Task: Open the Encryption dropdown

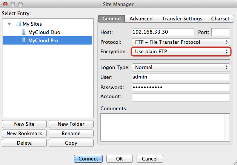Action: pos(180,51)
